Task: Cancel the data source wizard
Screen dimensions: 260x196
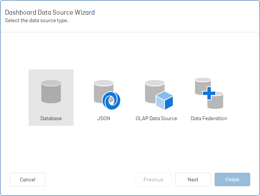Action: click(27, 179)
